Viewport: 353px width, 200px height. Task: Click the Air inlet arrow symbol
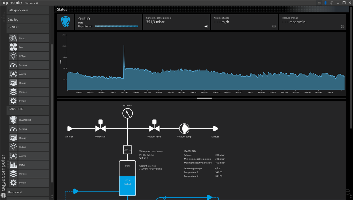click(70, 128)
